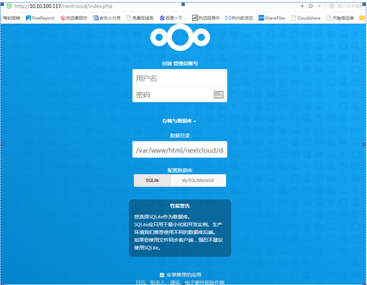Open the dropdown arrow beside the star
This screenshot has width=367, height=285.
point(319,6)
